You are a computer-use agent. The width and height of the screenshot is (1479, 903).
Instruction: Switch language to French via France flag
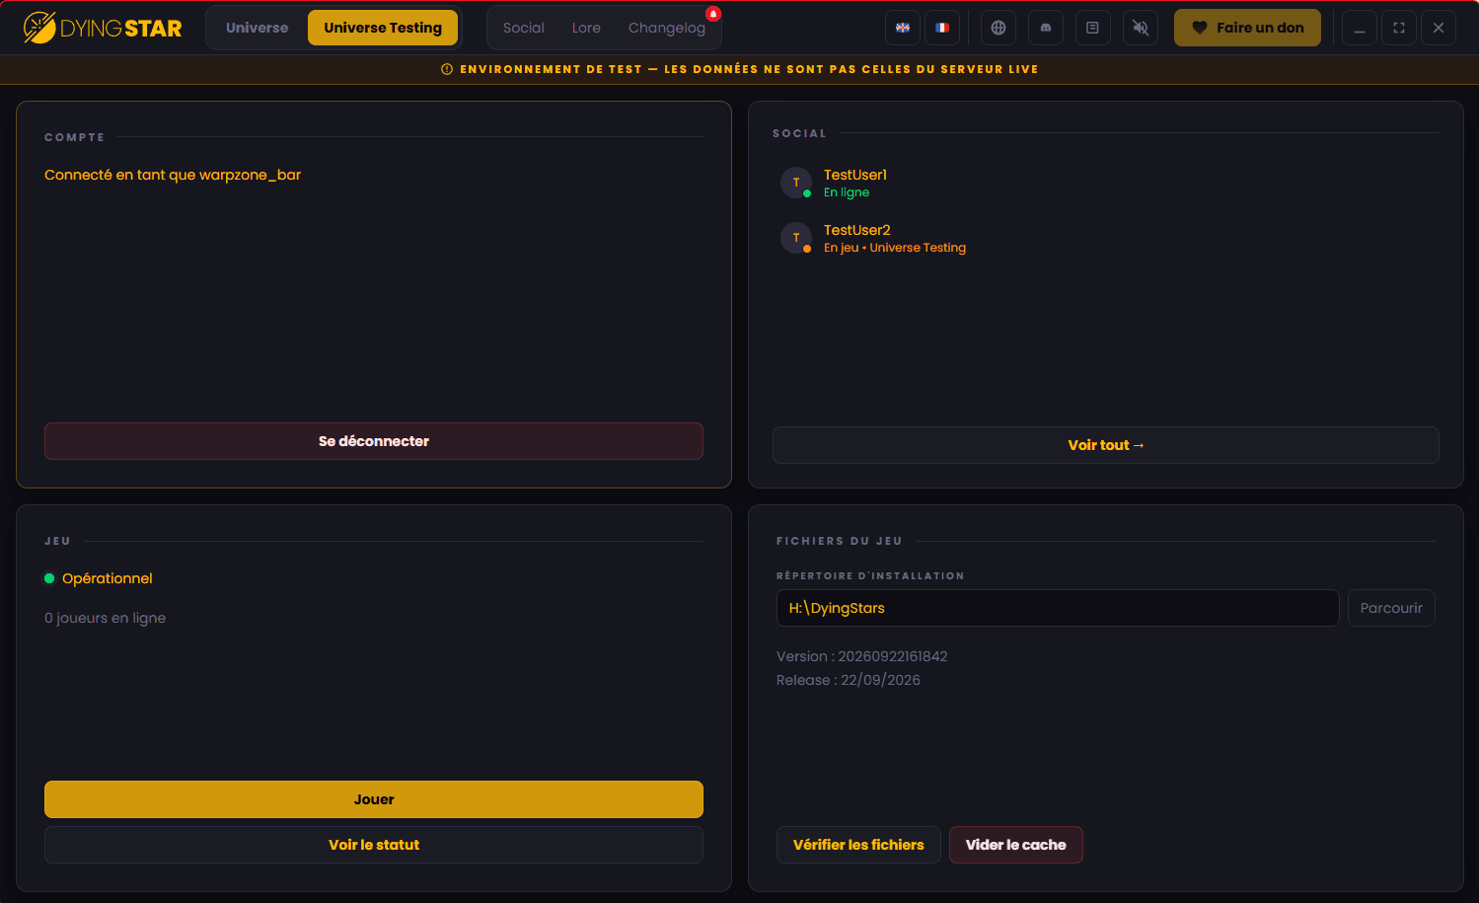coord(942,28)
